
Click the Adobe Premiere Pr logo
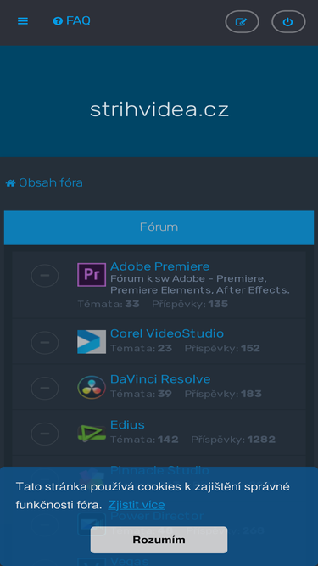click(x=92, y=275)
